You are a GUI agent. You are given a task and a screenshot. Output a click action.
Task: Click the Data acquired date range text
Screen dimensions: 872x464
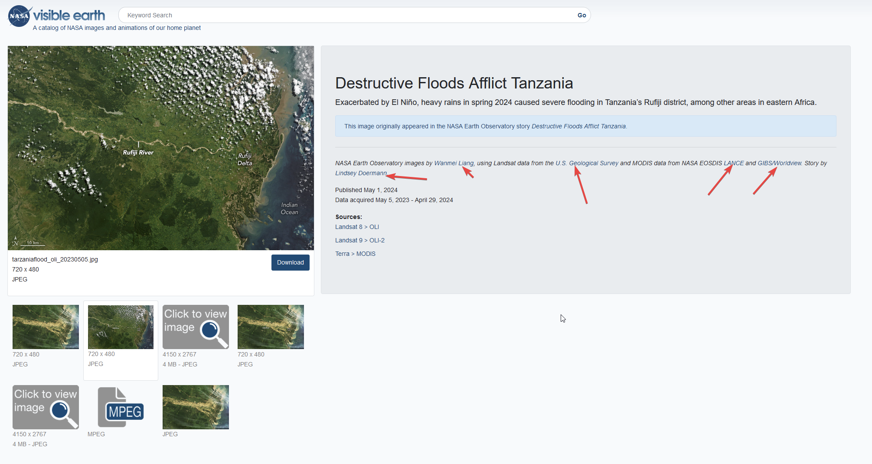coord(394,200)
